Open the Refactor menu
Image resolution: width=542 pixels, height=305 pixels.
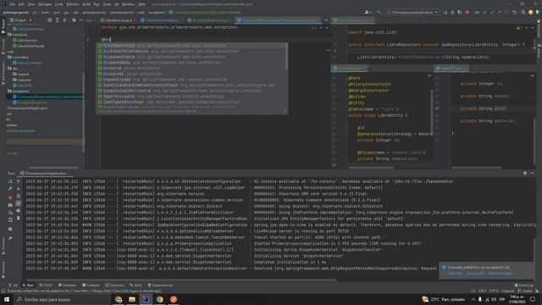coord(73,4)
